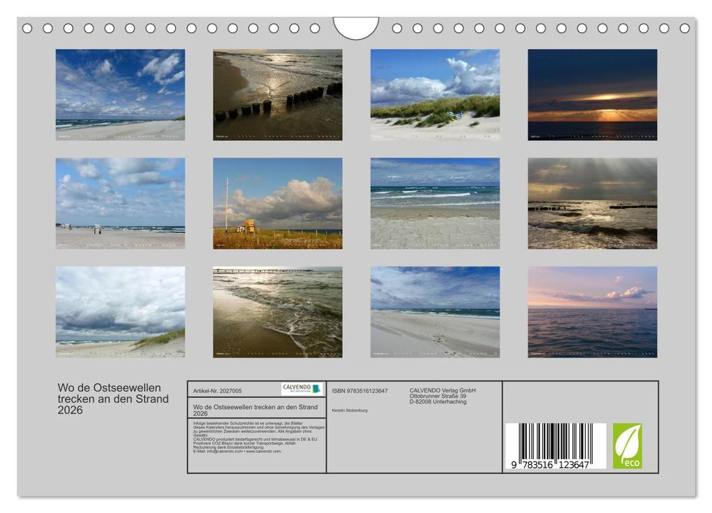This screenshot has width=712, height=513.
Task: Click the barcode 9 783516 123647
Action: [x=556, y=446]
